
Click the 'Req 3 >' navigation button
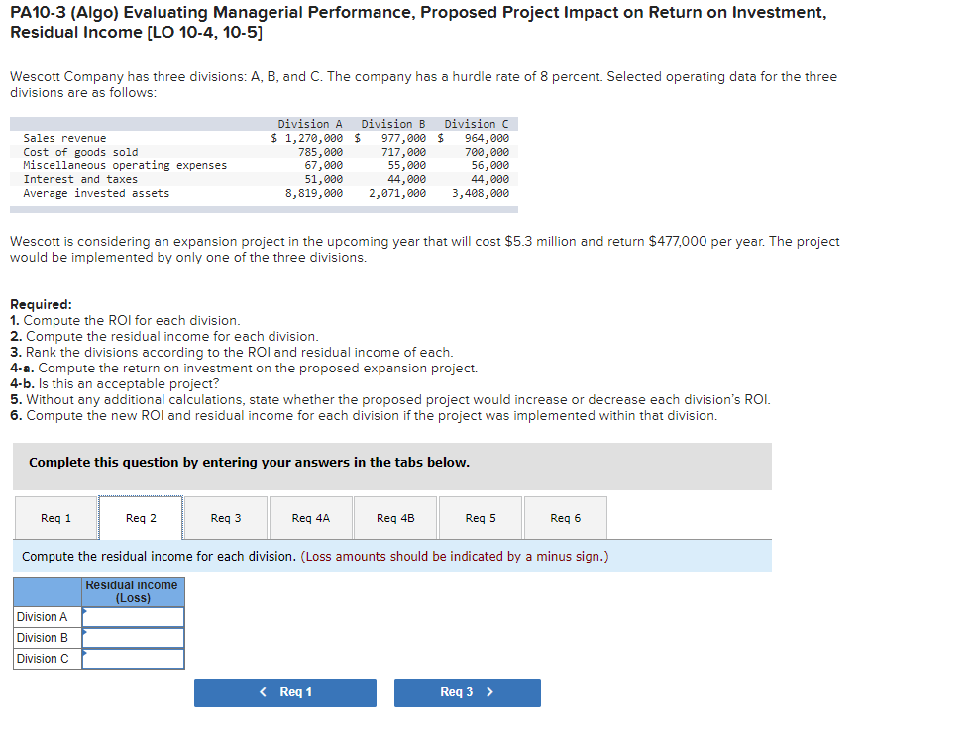(x=467, y=692)
